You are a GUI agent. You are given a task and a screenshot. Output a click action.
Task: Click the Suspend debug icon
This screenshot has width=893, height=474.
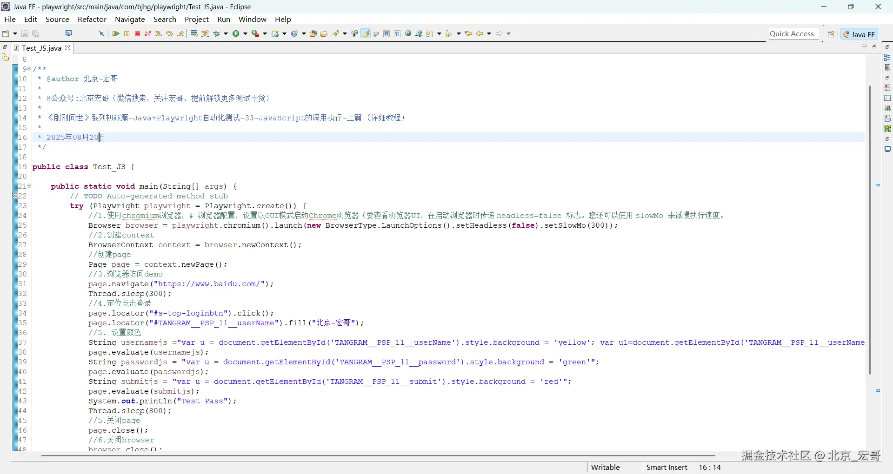127,33
